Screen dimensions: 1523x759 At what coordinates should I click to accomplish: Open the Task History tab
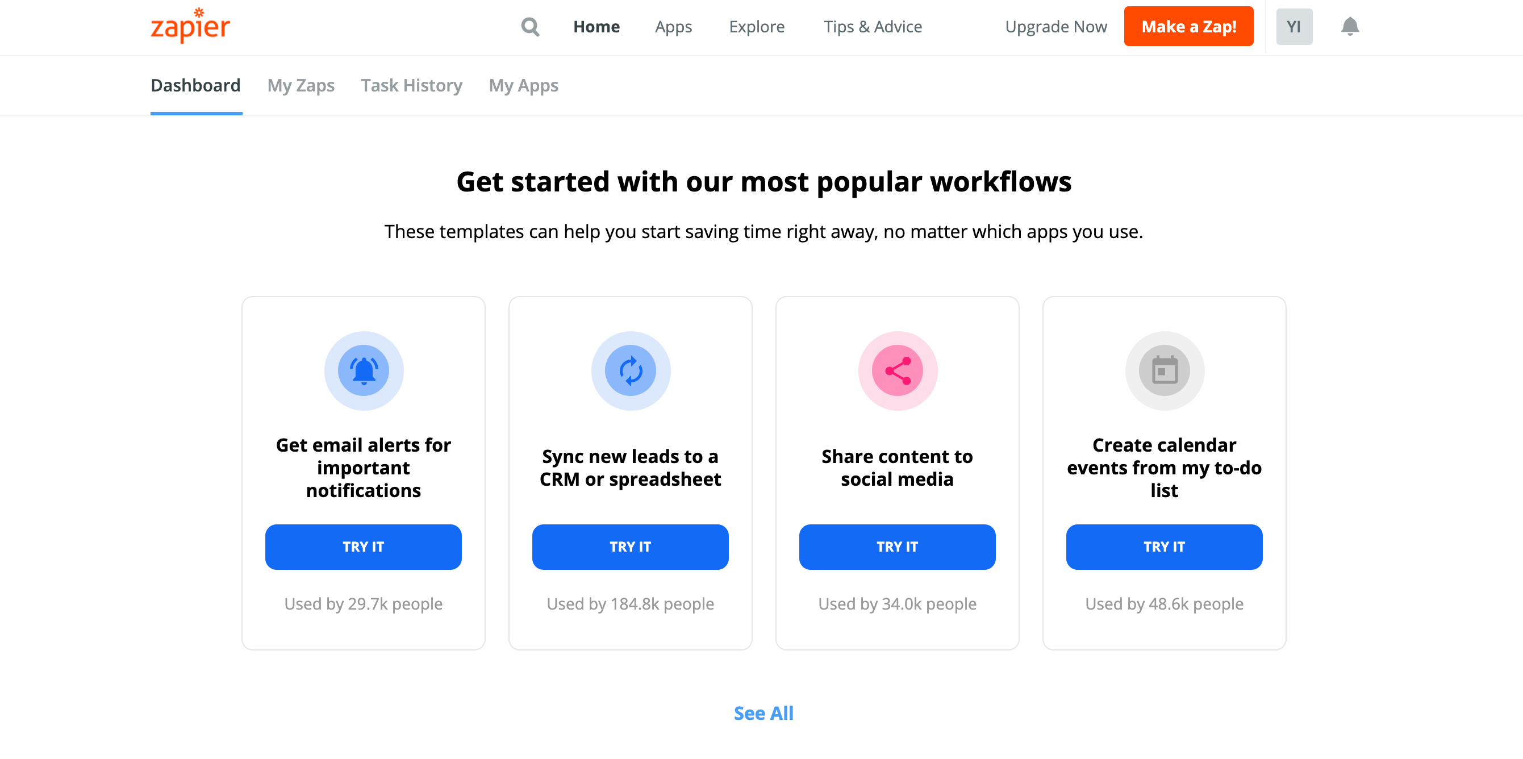(411, 86)
